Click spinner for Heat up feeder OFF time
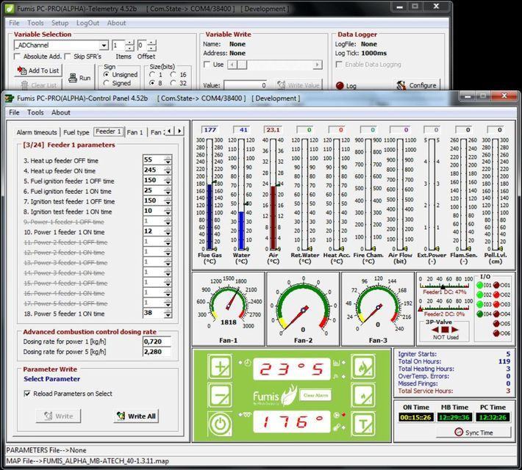Image resolution: width=522 pixels, height=470 pixels. tap(168, 159)
